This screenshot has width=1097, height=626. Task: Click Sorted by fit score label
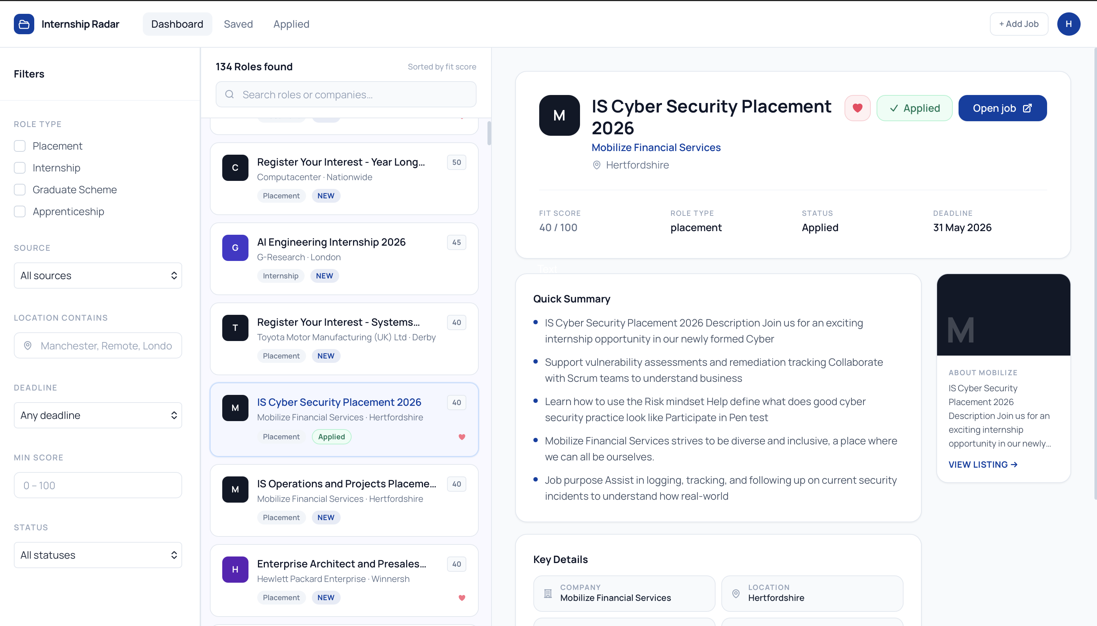pos(442,67)
